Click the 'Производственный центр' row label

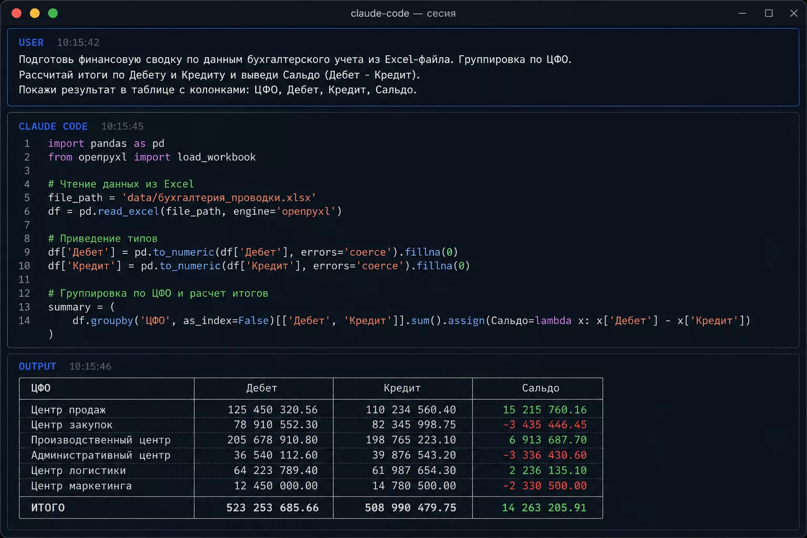tap(100, 440)
